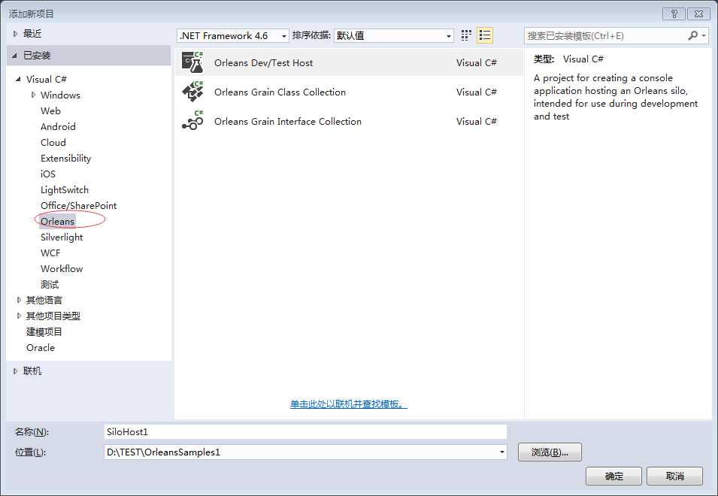The image size is (718, 496).
Task: Select the Silverlight category
Action: (x=62, y=237)
